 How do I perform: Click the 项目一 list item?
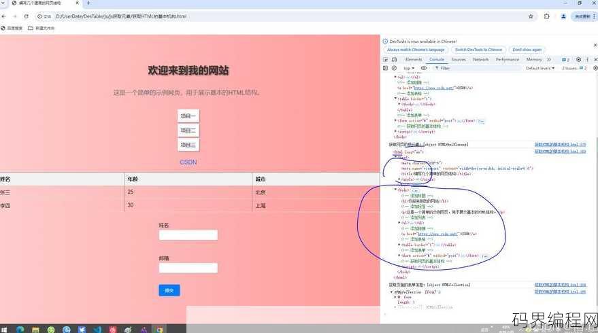pos(188,116)
